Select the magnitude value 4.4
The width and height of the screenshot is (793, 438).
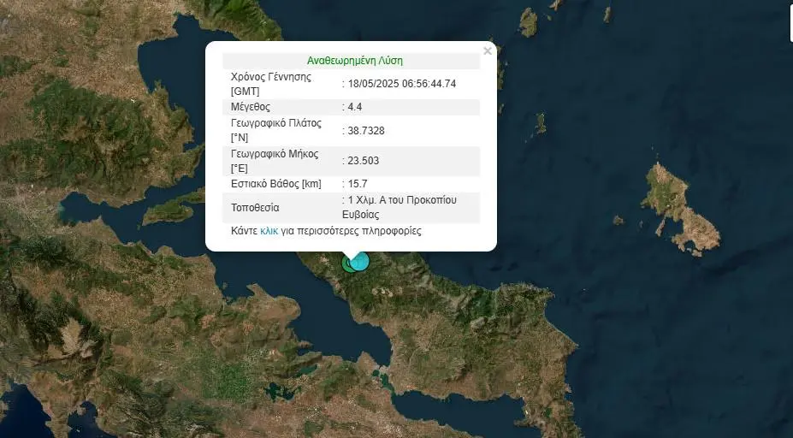click(x=354, y=107)
